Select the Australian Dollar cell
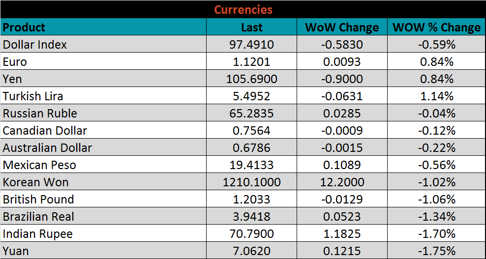Screen dimensions: 486x259 [x=47, y=148]
